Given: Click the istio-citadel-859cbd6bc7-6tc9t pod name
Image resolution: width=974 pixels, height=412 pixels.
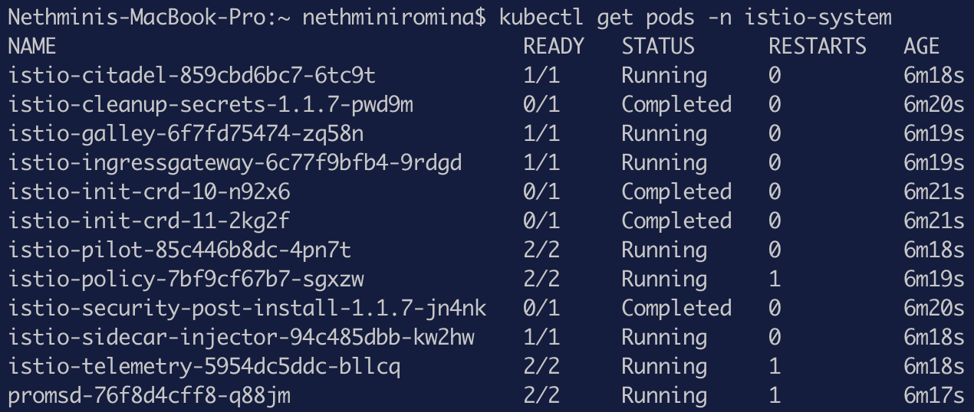Looking at the screenshot, I should (192, 76).
